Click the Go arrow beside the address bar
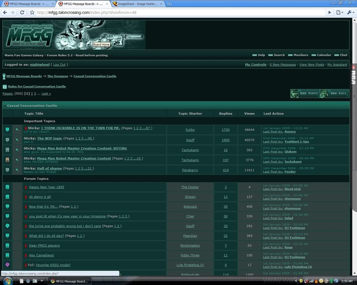Viewport: 357px width, 285px height. coord(329,13)
